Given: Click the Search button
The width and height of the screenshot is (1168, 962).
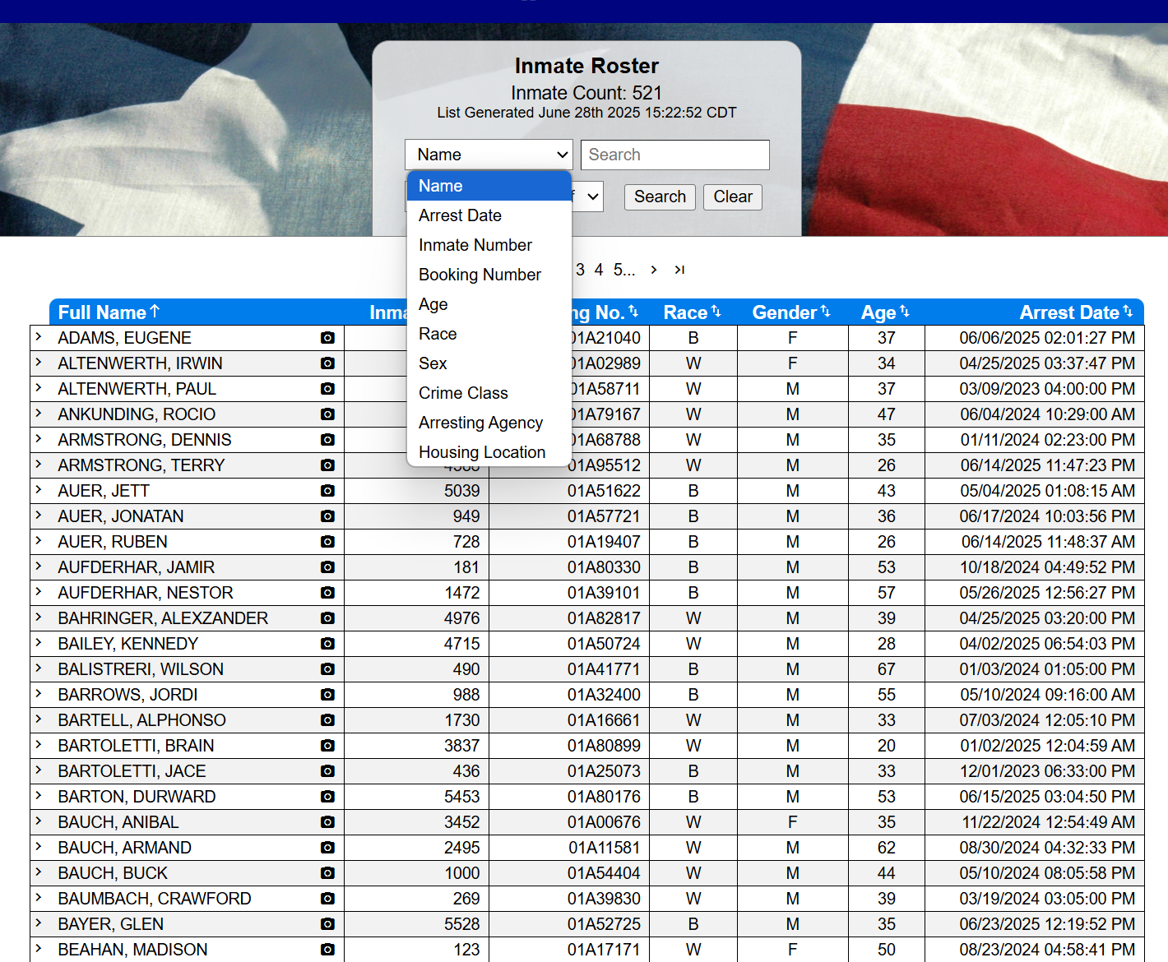Looking at the screenshot, I should pyautogui.click(x=660, y=197).
